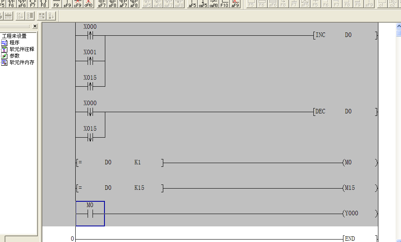Click the vertical scrollbar up arrow

click(399, 26)
